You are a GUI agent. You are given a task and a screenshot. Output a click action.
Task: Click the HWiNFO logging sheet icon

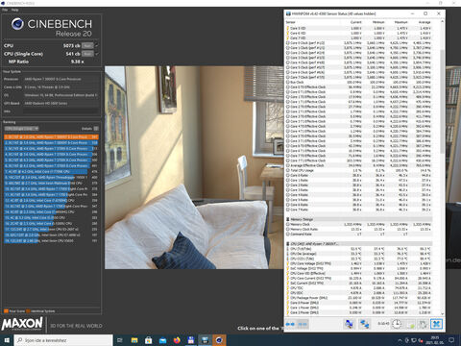(x=410, y=324)
